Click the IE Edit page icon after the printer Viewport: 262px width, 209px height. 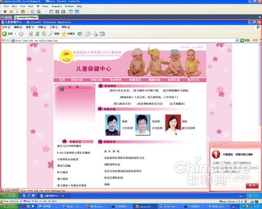[x=102, y=34]
